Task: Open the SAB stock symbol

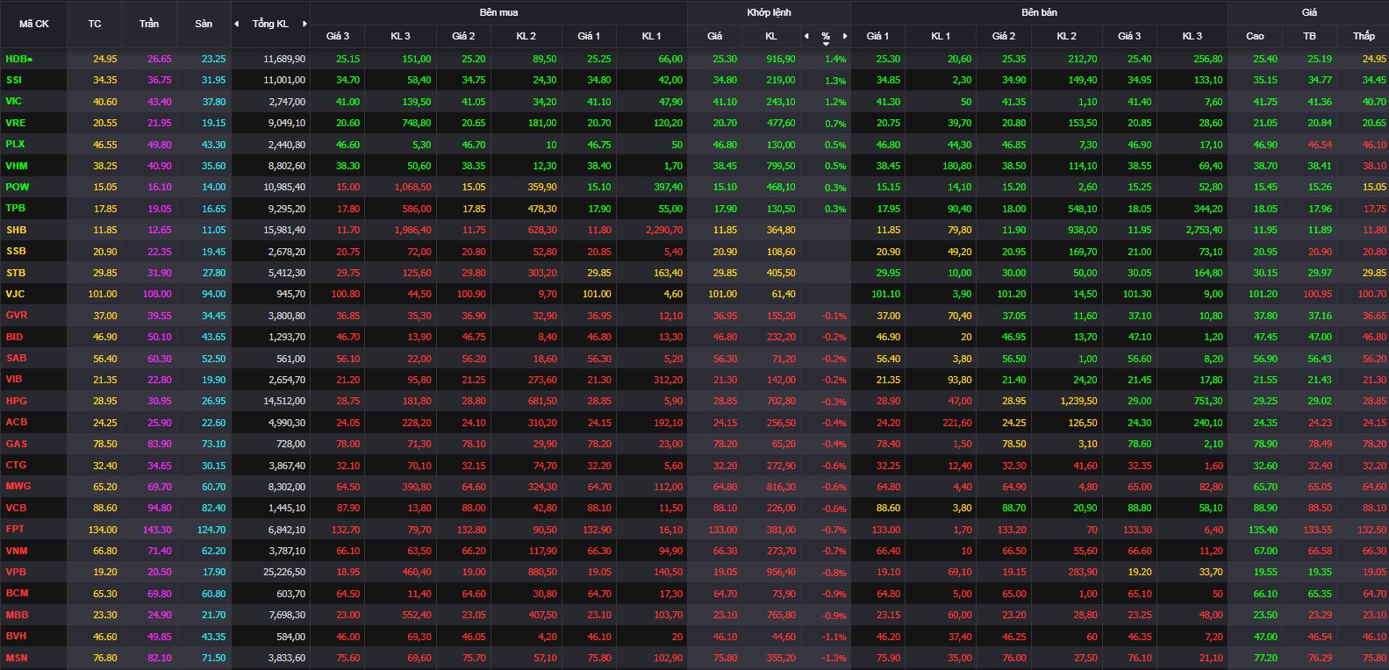Action: click(x=16, y=358)
